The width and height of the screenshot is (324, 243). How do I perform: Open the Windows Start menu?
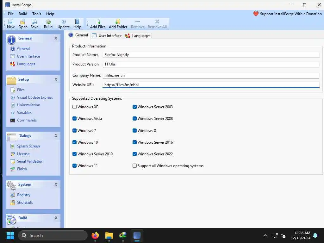(x=10, y=235)
